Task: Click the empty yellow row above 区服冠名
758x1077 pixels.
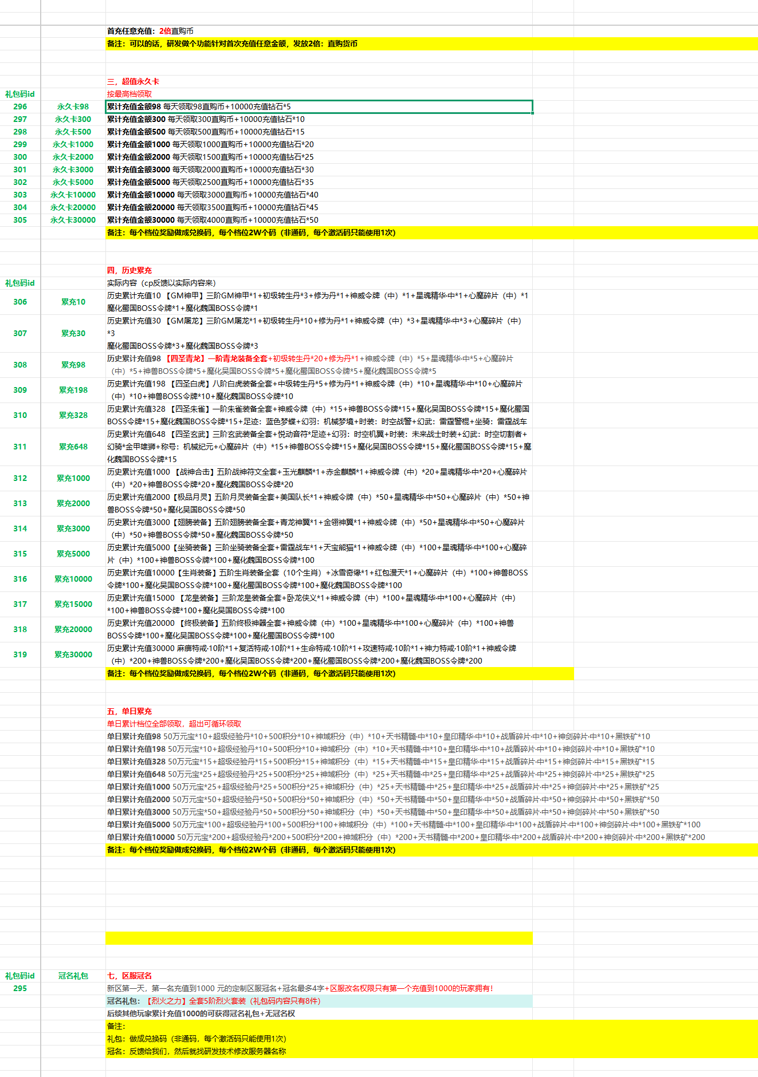Action: tap(319, 938)
